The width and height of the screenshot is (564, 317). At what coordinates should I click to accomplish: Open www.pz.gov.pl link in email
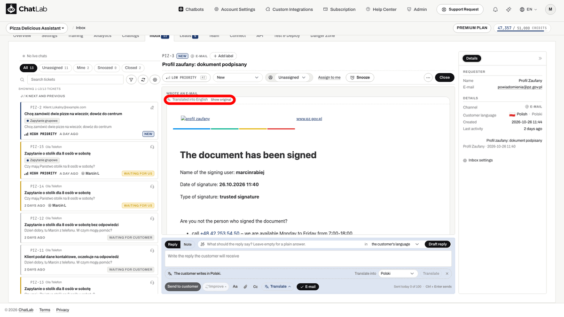click(309, 119)
